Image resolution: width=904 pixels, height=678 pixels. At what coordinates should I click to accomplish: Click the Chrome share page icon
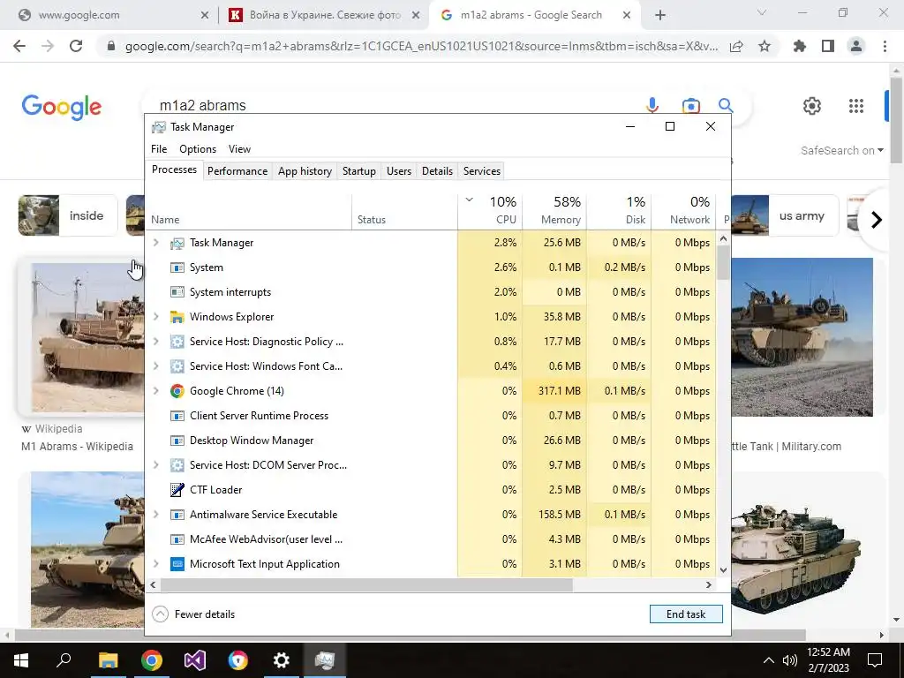click(736, 46)
